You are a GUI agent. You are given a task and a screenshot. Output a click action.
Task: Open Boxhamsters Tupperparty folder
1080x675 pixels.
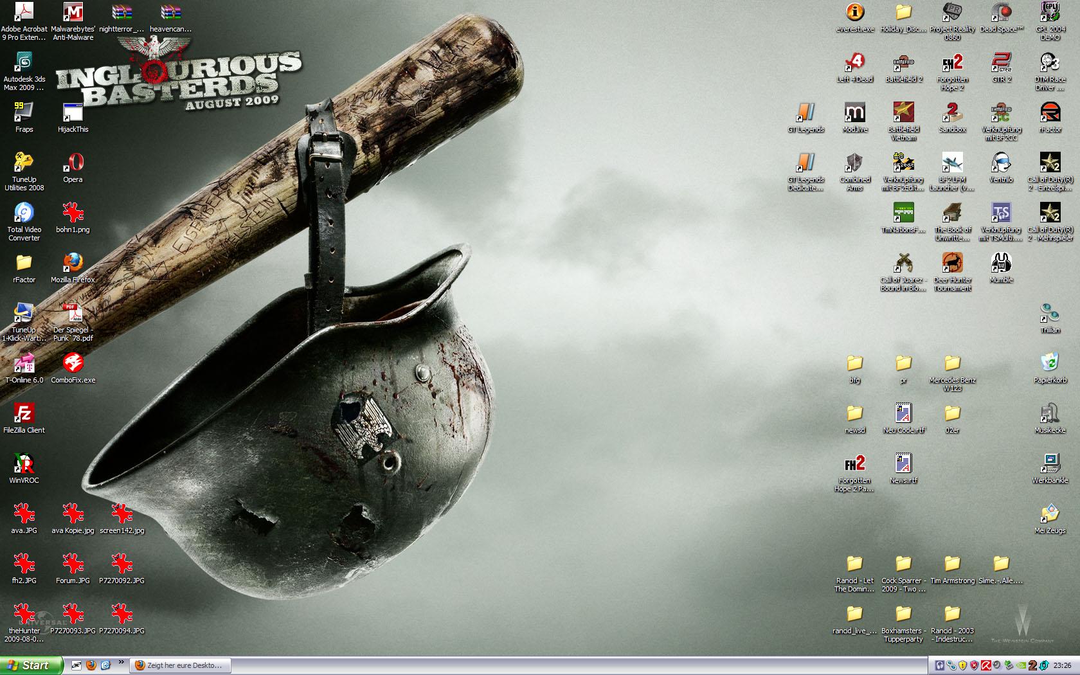[903, 623]
